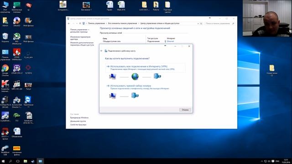The height and width of the screenshot is (164, 292).
Task: Open the change advanced sharing settings link
Action: click(x=82, y=44)
